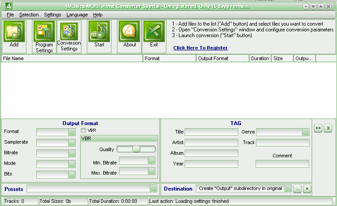
Task: Open the Max. Bitrate dropdown
Action: point(151,171)
